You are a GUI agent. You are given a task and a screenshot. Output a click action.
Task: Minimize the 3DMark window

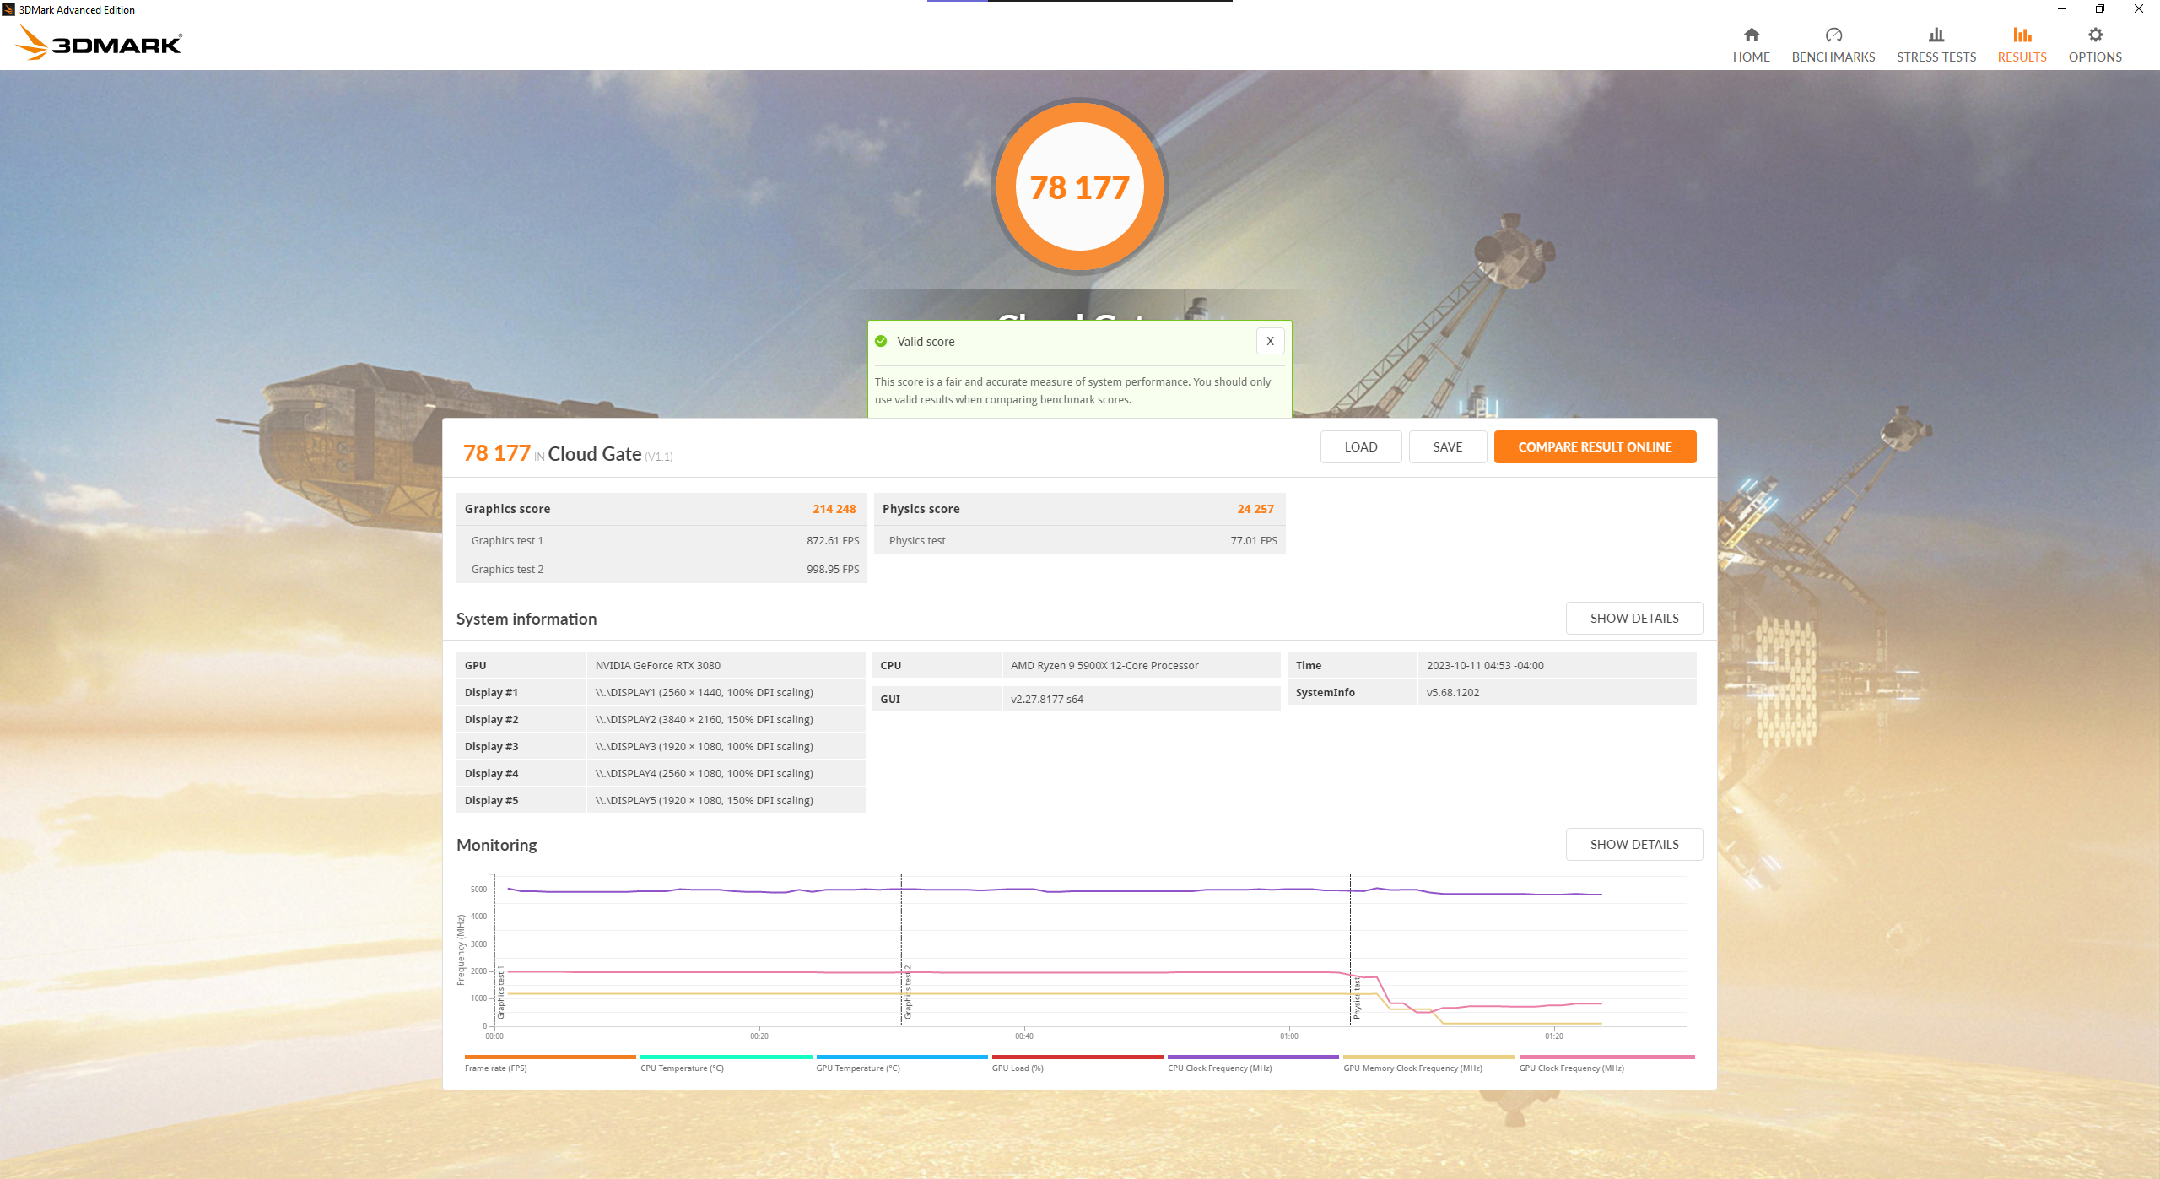[x=2061, y=9]
